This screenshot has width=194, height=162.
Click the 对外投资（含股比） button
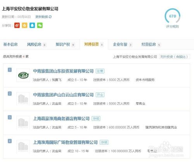click(x=175, y=57)
